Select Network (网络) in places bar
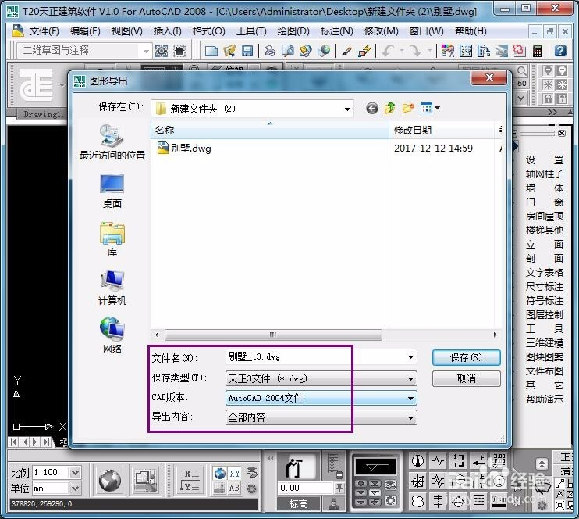Image resolution: width=579 pixels, height=519 pixels. pos(112,336)
